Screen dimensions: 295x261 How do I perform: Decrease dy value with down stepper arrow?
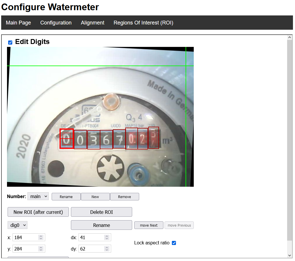(x=107, y=250)
